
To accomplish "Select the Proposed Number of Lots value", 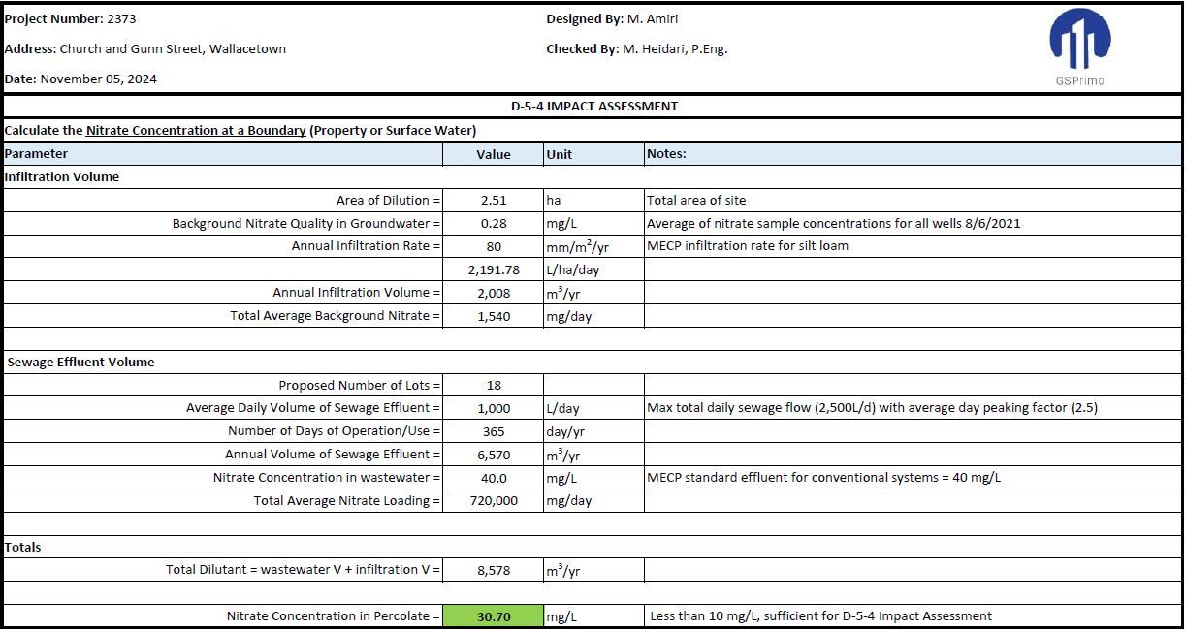I will [x=493, y=386].
